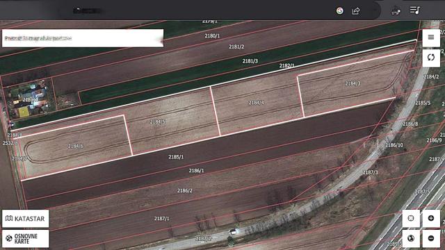Click the Google icon in address bar
The width and height of the screenshot is (445, 250).
tap(340, 11)
